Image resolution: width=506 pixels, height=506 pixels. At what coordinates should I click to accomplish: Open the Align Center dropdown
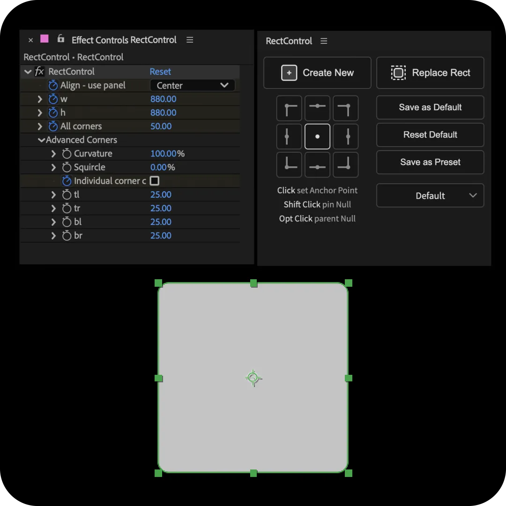(x=193, y=86)
